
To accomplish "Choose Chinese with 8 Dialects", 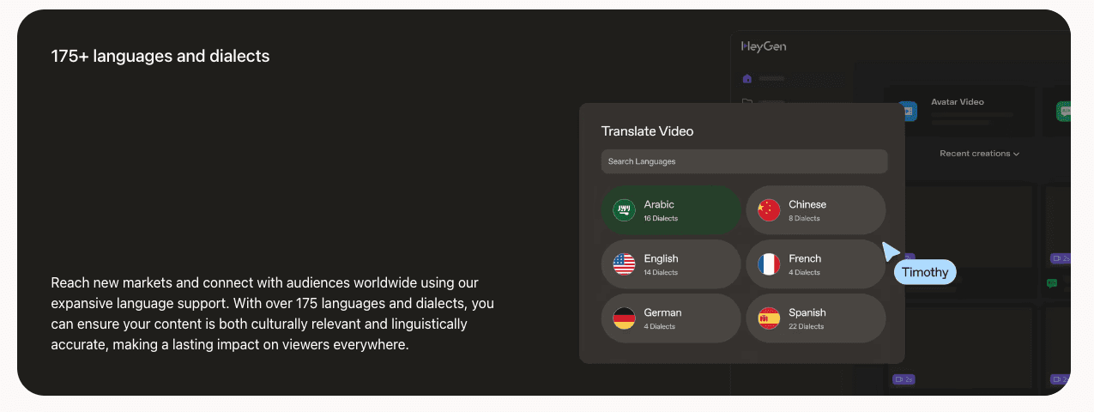I will [x=815, y=210].
